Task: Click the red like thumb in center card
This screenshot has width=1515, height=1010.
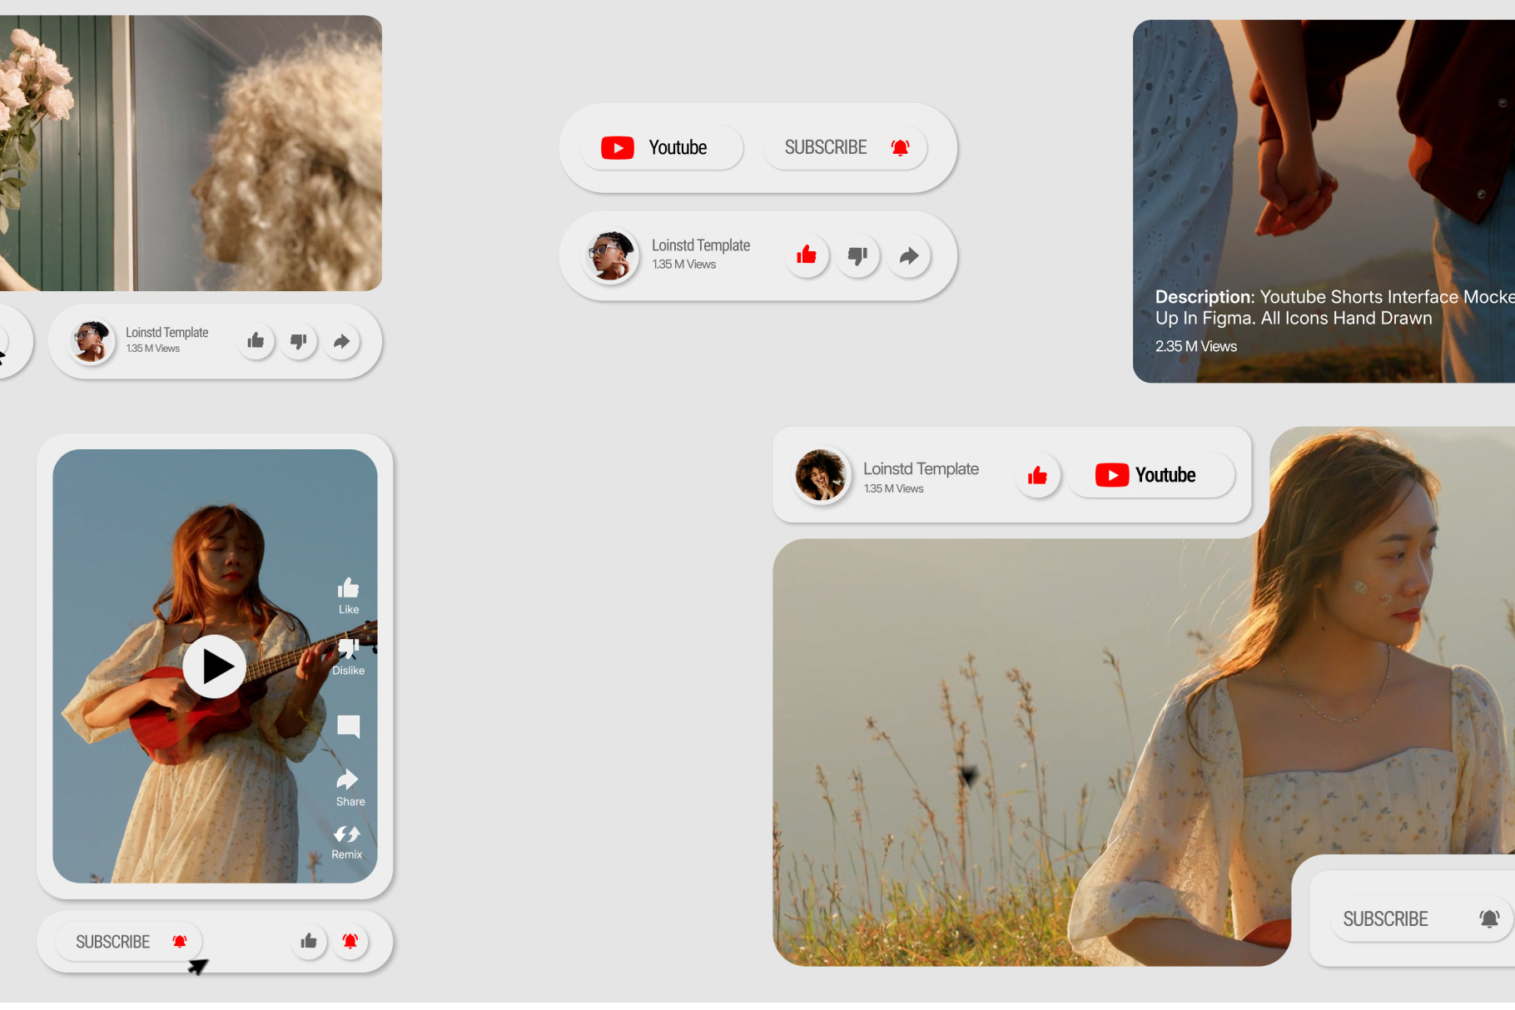Action: (807, 255)
